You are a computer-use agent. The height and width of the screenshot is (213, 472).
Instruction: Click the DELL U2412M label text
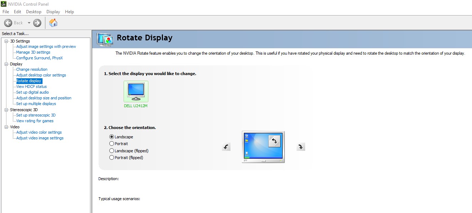pyautogui.click(x=136, y=106)
